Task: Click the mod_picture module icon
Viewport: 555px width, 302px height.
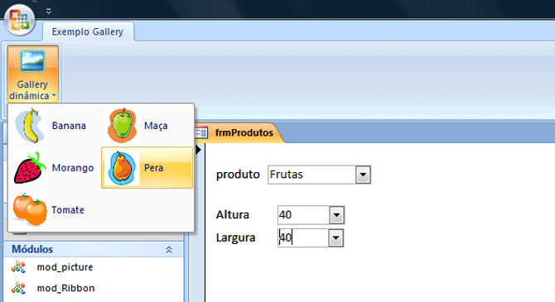Action: tap(18, 267)
